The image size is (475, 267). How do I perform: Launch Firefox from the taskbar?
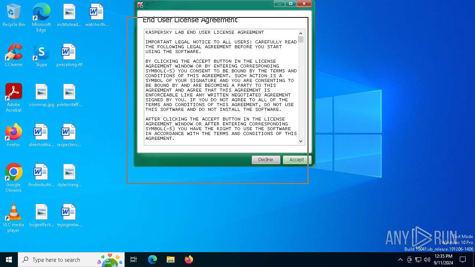click(x=189, y=260)
